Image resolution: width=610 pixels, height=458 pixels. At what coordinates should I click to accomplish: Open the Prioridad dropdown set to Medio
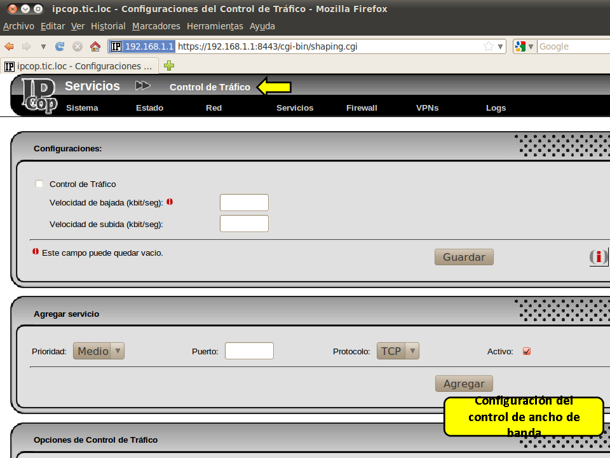click(98, 351)
